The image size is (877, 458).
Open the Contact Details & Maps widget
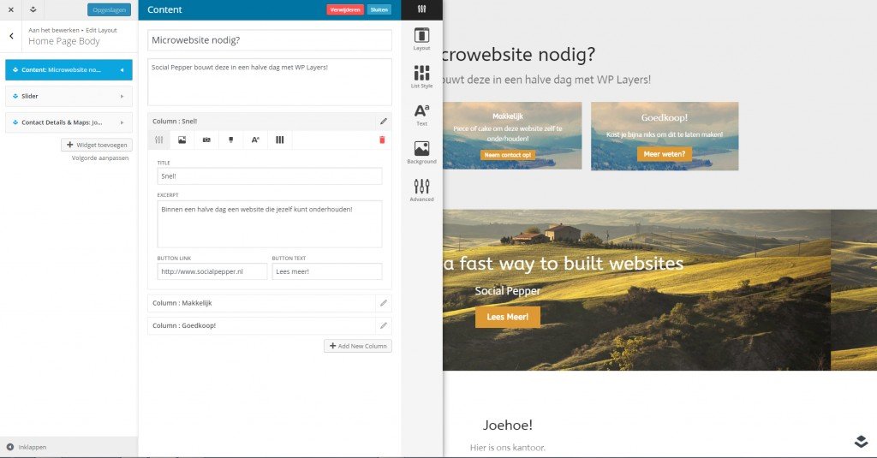click(69, 122)
